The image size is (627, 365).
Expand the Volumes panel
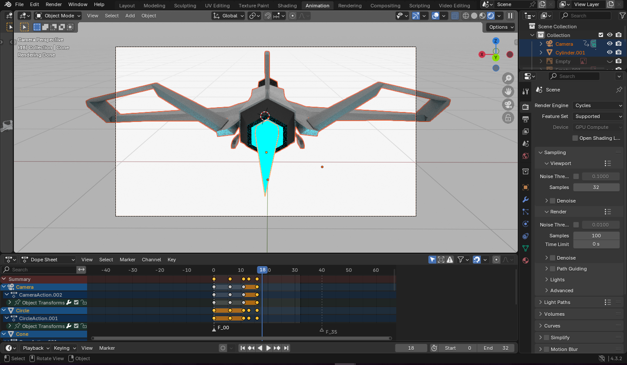[x=554, y=314]
